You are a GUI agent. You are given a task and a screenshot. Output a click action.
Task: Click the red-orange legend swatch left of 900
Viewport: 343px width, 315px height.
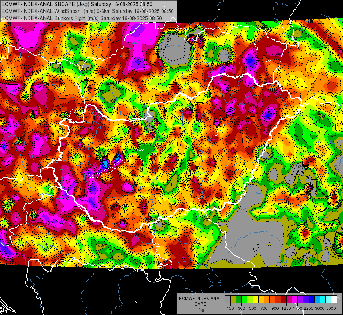[x=272, y=300]
